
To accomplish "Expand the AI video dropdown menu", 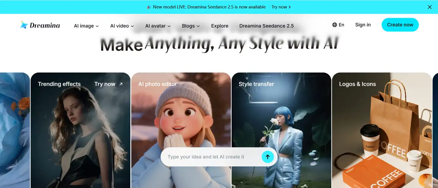I will (122, 26).
